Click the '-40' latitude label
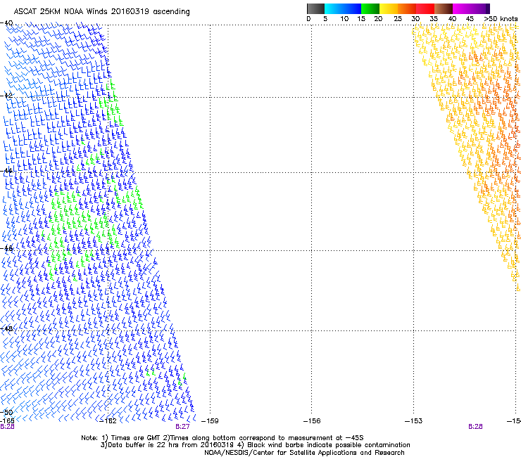Viewport: 521px width, 457px height. click(6, 23)
